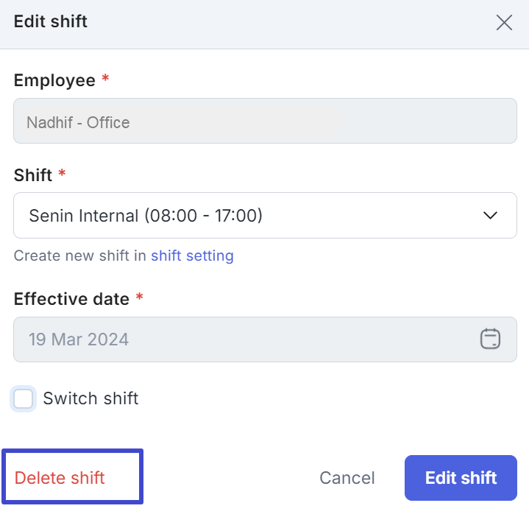Cancel editing the shift
The width and height of the screenshot is (529, 514).
click(347, 478)
